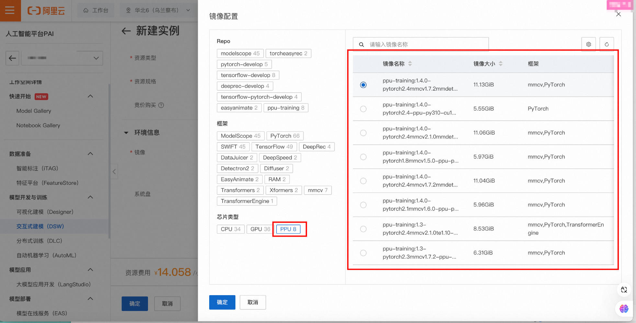Click the translate floating icon
This screenshot has height=323, width=636.
click(x=624, y=290)
